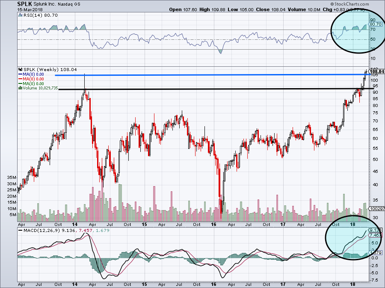
Task: Click the 5M volume axis label
Action: [12, 215]
